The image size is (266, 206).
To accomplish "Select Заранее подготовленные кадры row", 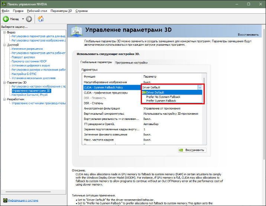I will (x=143, y=129).
